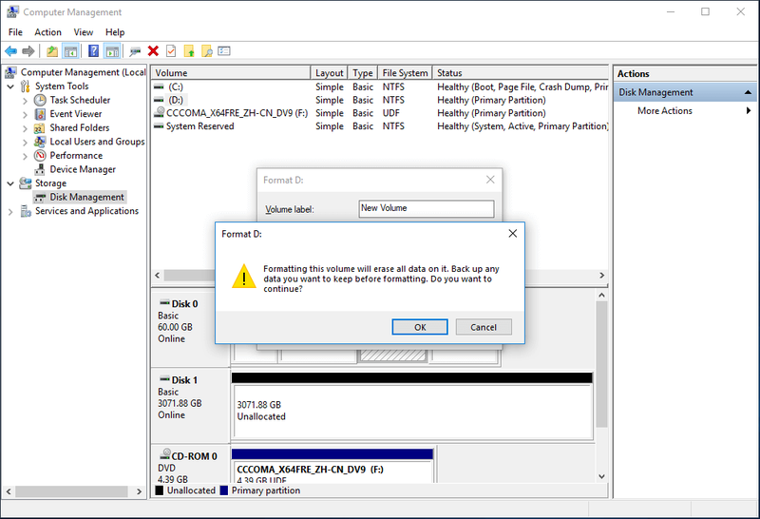Cancel the format confirmation dialog

click(x=484, y=327)
